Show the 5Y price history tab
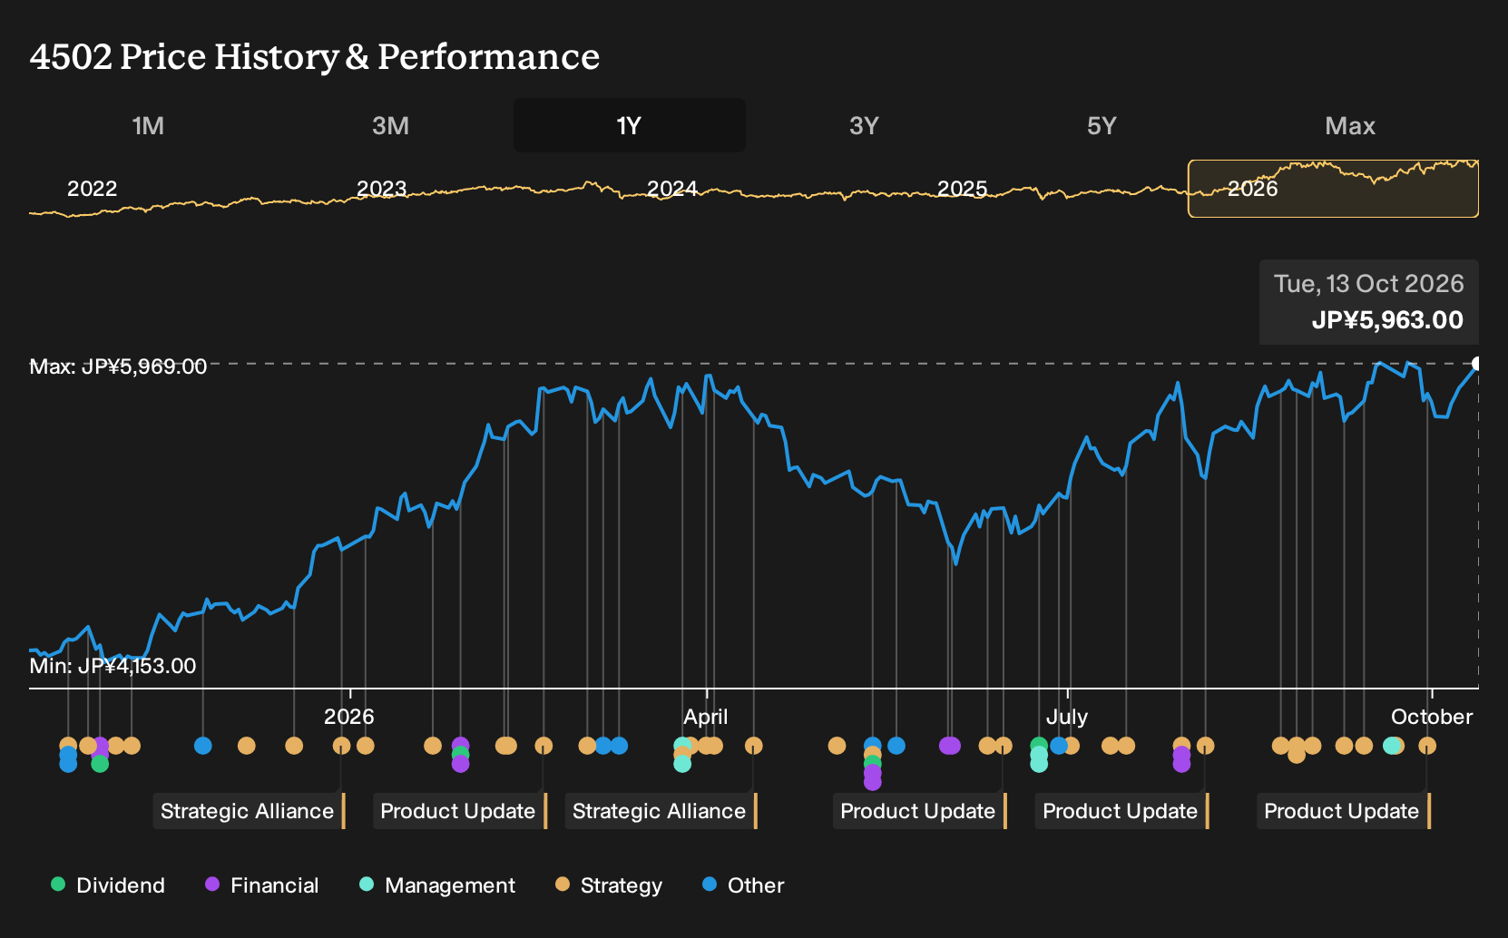Screen dimensions: 1508x938 pos(1102,126)
